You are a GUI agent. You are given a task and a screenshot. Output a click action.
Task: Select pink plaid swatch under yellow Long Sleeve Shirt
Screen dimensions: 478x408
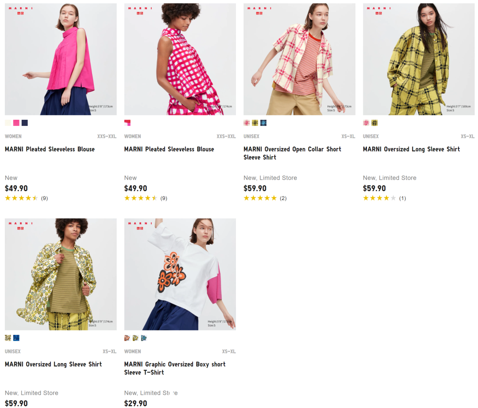366,123
